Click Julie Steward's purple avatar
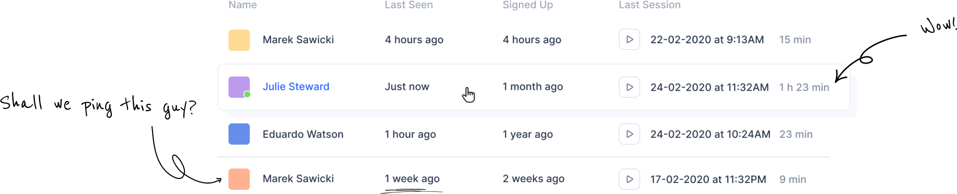This screenshot has width=957, height=194. coord(239,87)
